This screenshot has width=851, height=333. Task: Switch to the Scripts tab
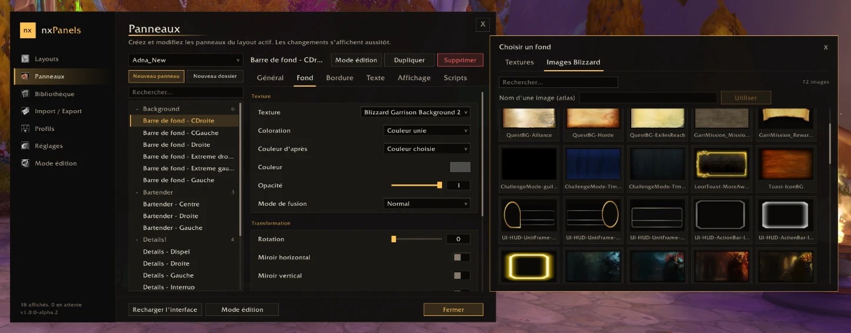[455, 78]
